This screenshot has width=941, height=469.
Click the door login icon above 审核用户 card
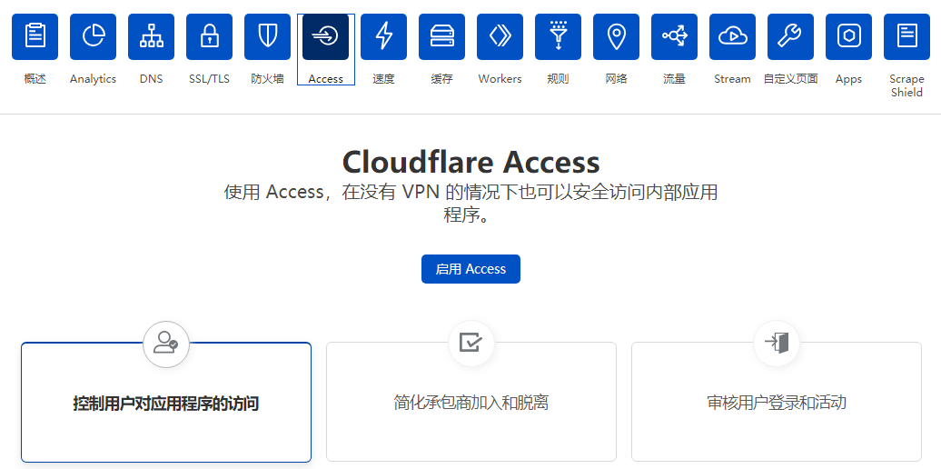pyautogui.click(x=777, y=344)
